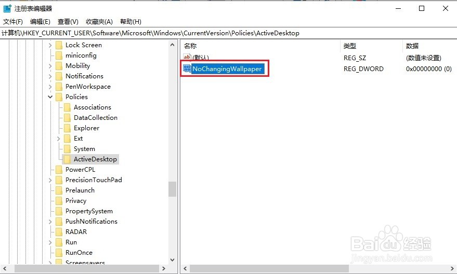The height and width of the screenshot is (274, 457).
Task: Select the DataCollection key label
Action: click(96, 118)
